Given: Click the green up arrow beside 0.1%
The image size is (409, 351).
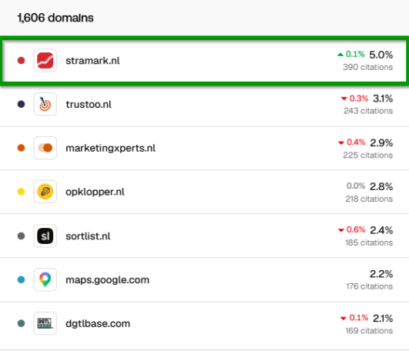Looking at the screenshot, I should pos(340,55).
